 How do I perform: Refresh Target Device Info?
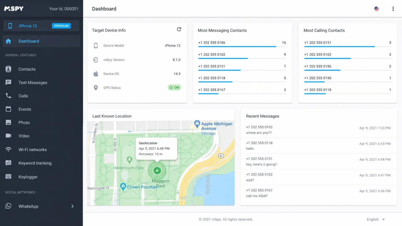point(179,29)
